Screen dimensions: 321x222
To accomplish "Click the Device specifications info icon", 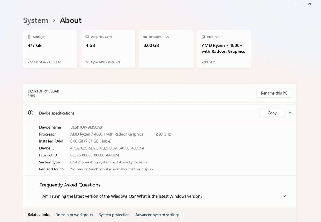I will (x=31, y=113).
